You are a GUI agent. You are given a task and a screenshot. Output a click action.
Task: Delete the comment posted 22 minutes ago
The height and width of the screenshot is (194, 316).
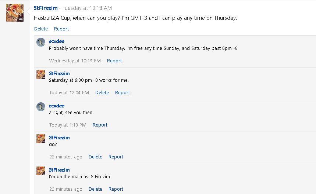[x=95, y=189]
